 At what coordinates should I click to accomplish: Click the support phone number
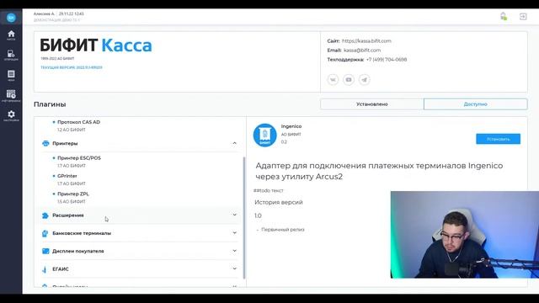point(387,60)
